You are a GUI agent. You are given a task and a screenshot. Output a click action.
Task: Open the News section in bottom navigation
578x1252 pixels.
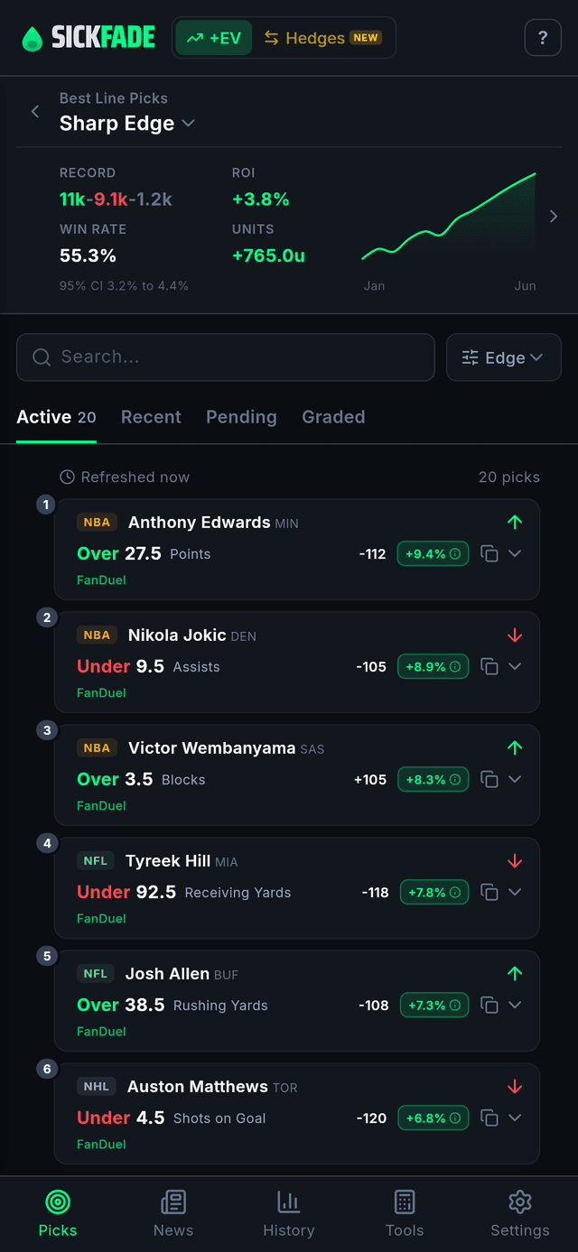[173, 1213]
